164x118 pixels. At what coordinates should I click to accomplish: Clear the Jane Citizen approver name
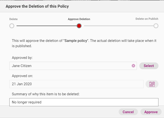click(x=133, y=66)
